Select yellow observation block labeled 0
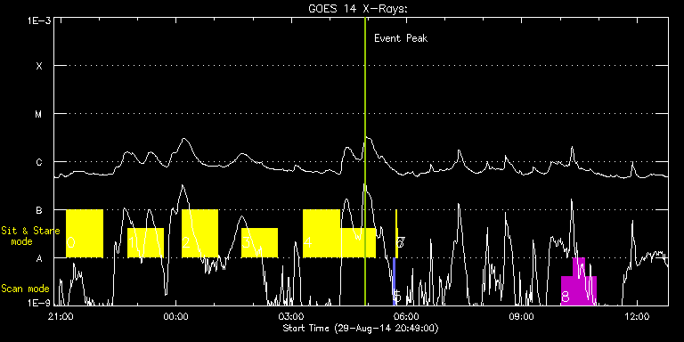This screenshot has width=684, height=342. point(85,233)
